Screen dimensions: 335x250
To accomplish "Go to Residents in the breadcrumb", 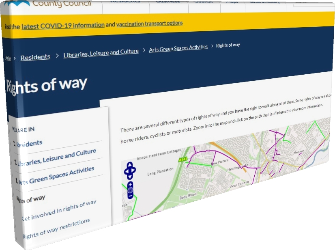I will [35, 57].
